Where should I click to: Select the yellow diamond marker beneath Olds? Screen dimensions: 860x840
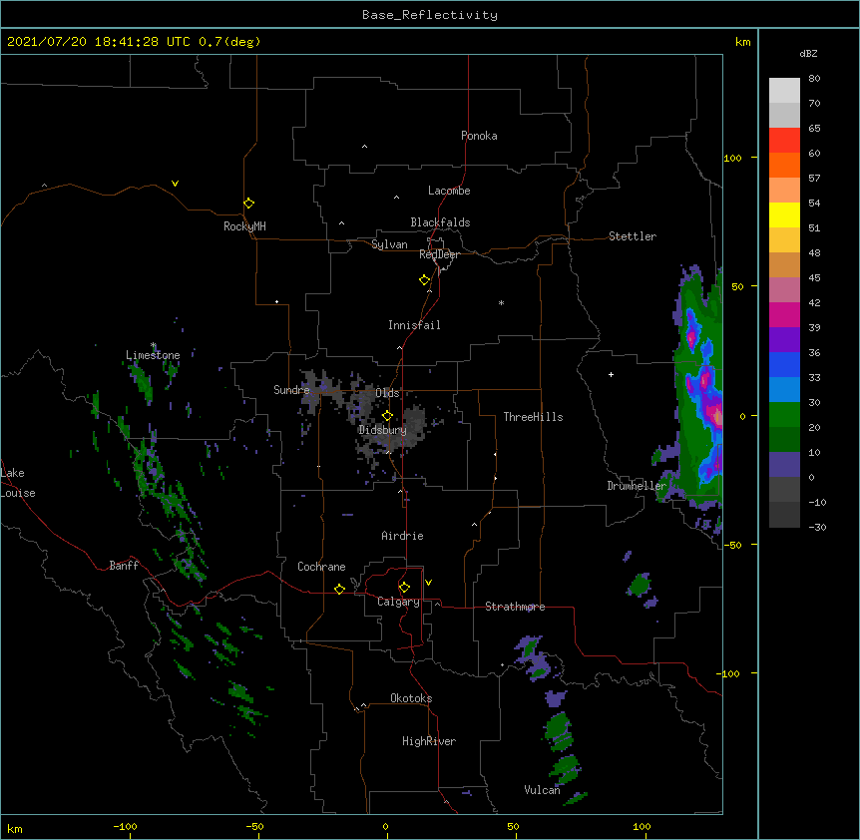pos(387,416)
